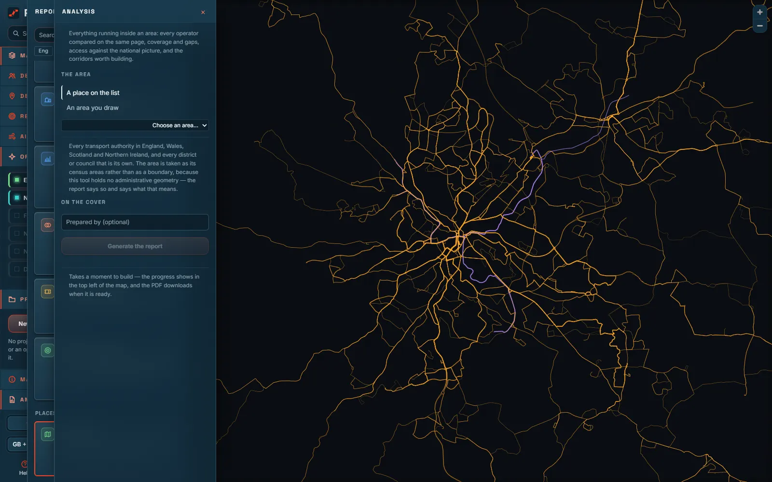This screenshot has height=482, width=772.
Task: Open the 'Choose an area...' dropdown
Action: (135, 125)
